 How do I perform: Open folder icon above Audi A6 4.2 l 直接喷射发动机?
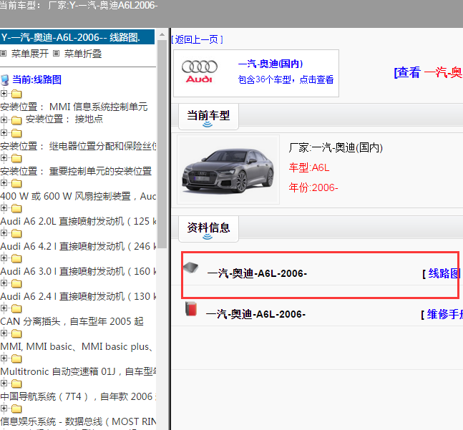(x=16, y=234)
